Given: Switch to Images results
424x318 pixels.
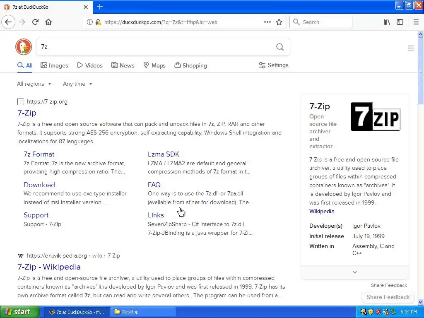Looking at the screenshot, I should point(54,65).
